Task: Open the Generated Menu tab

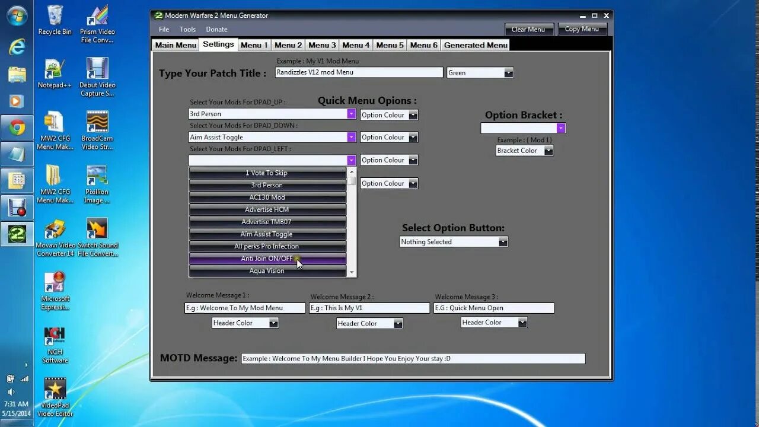Action: [x=476, y=45]
